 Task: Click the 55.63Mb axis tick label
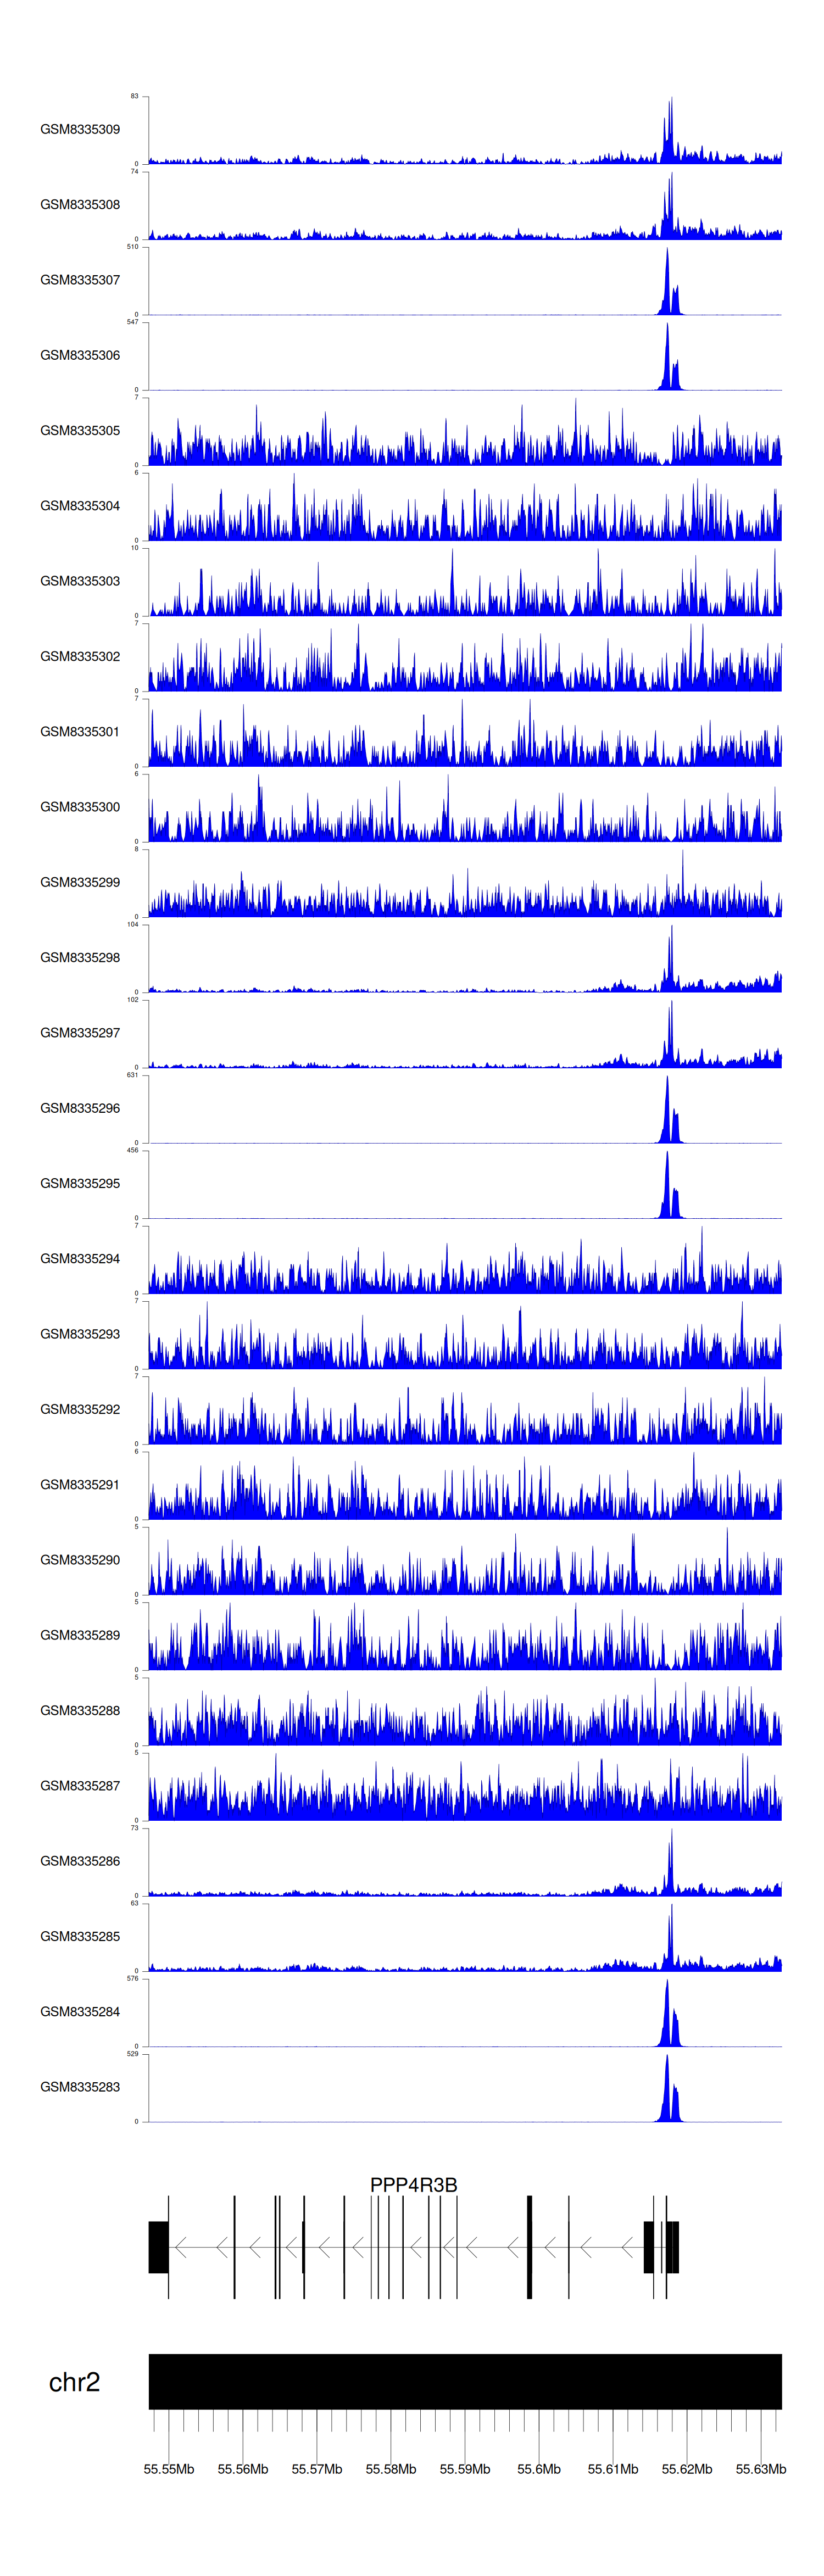click(761, 2469)
